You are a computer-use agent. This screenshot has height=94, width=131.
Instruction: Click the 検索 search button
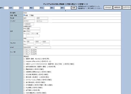(x=74, y=8)
